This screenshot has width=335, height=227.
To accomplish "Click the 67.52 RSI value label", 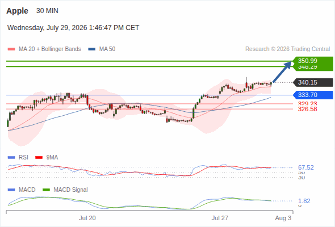I will pos(306,167).
